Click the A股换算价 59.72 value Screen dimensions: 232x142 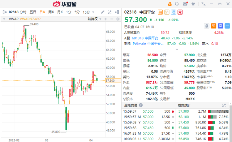pos(165,32)
